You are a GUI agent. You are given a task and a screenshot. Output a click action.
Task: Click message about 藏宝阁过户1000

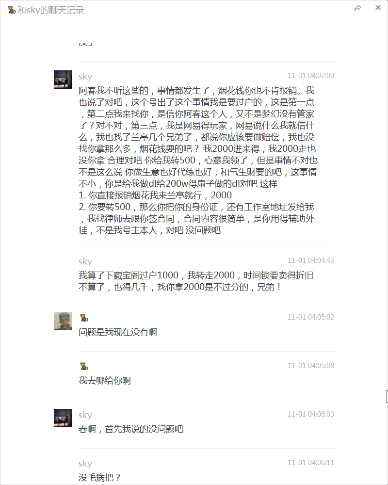click(196, 281)
